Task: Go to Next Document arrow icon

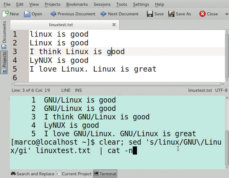Action: click(103, 14)
